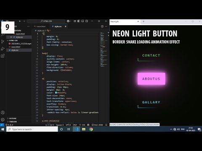This screenshot has height=151, width=202.
Task: Split the editor to the right
Action: point(102,26)
